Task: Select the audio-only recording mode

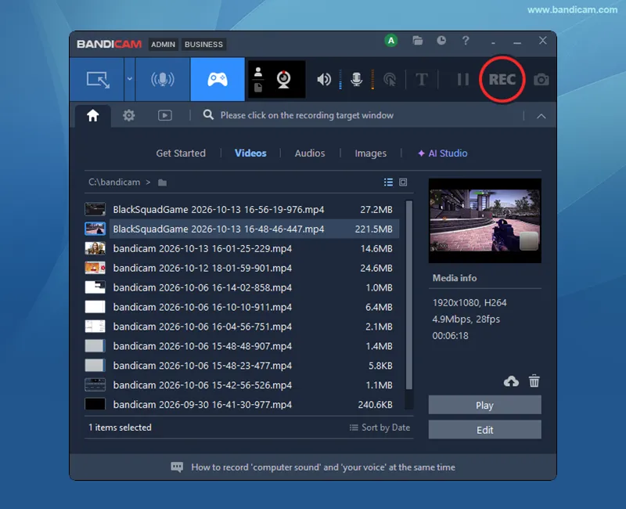Action: [x=163, y=79]
